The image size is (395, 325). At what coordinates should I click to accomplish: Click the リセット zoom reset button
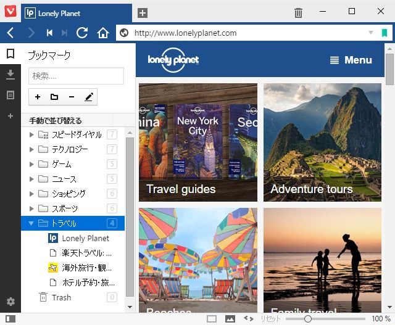270,319
